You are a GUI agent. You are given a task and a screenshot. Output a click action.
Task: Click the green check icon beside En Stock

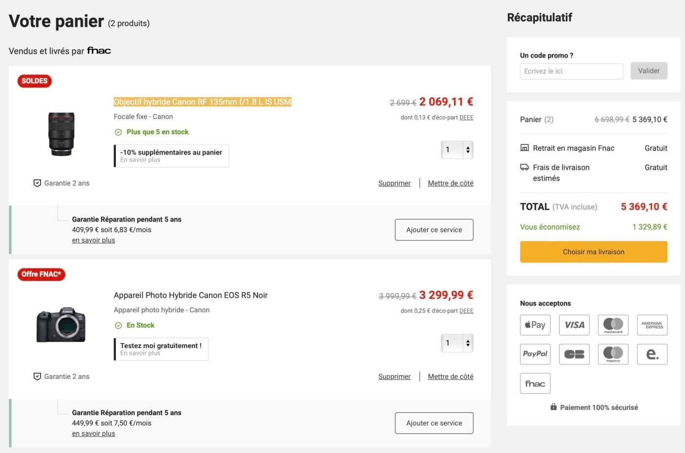tap(118, 325)
